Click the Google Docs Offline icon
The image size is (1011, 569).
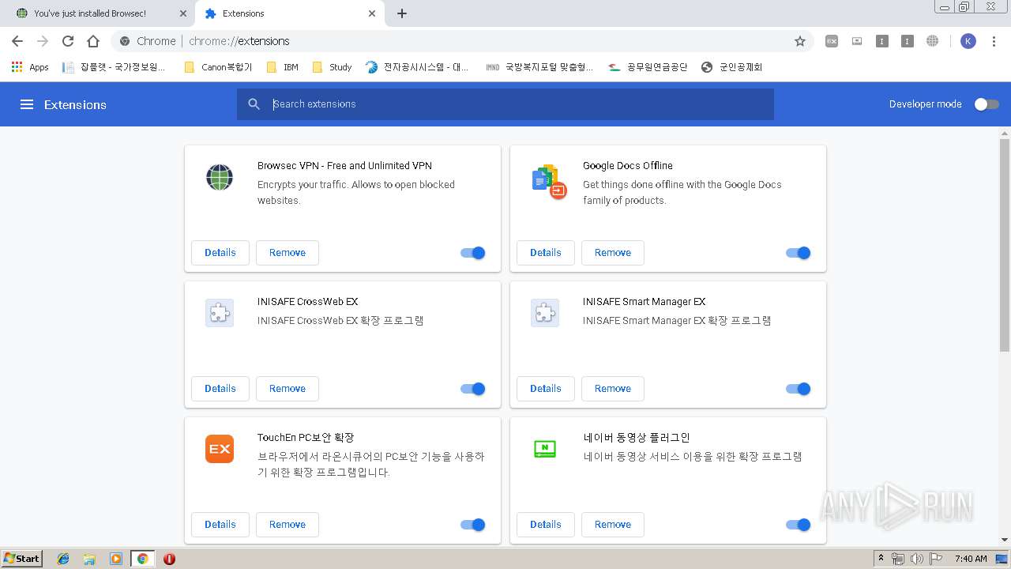pyautogui.click(x=549, y=182)
